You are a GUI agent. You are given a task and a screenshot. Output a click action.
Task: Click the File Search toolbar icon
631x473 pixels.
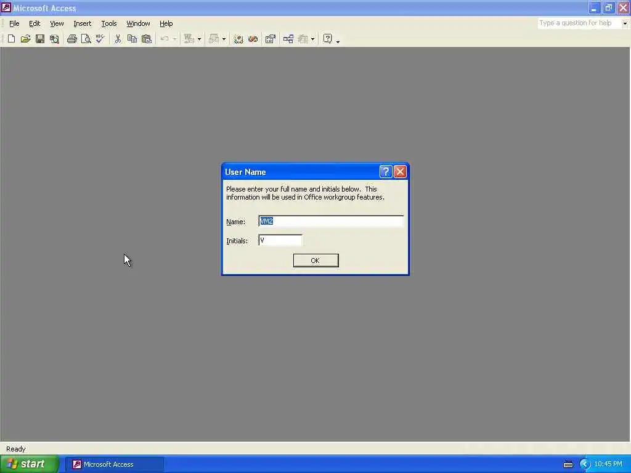pyautogui.click(x=54, y=39)
